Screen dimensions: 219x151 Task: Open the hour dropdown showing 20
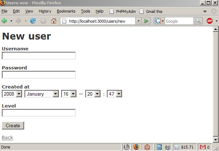coord(92,94)
